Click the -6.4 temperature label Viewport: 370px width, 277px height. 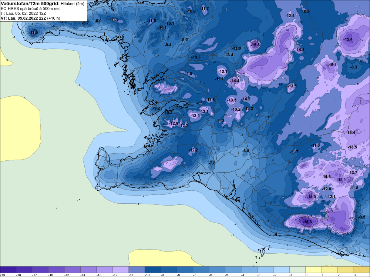[x=230, y=55]
